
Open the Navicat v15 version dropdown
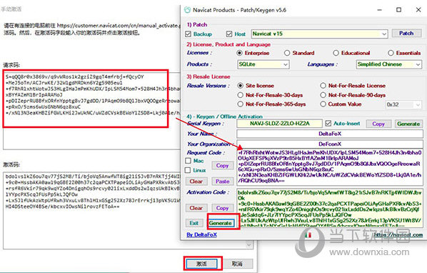[x=319, y=34]
